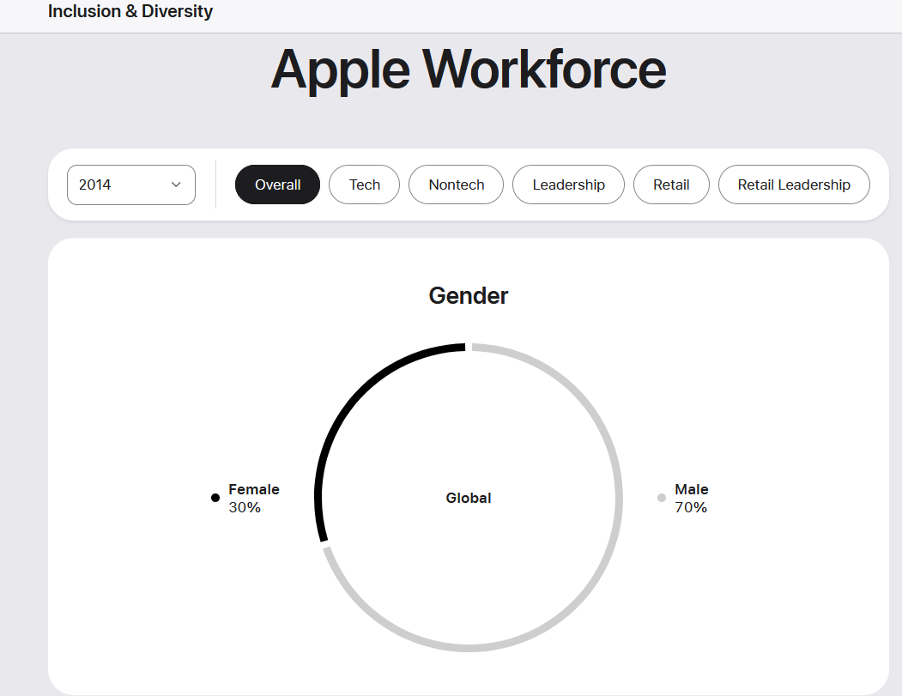
Task: Click the 'Male' legend label
Action: [x=692, y=489]
